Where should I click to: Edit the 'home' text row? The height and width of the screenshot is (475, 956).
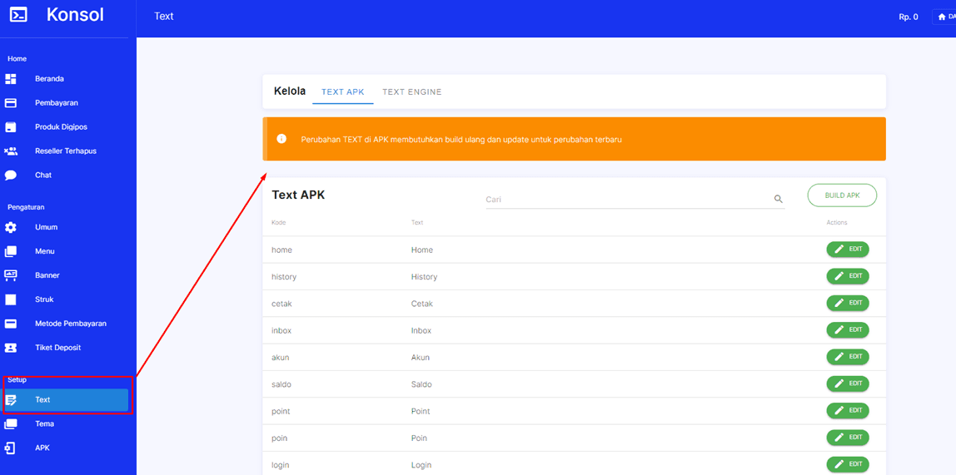pyautogui.click(x=847, y=250)
